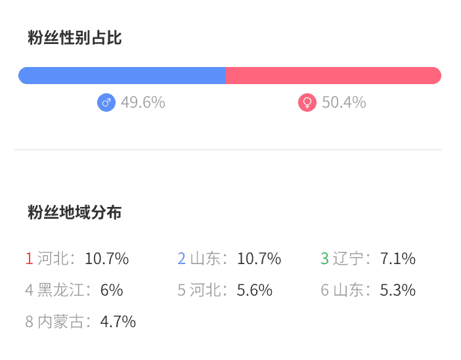The image size is (461, 360).
Task: Click the pink female gender icon
Action: 307,103
